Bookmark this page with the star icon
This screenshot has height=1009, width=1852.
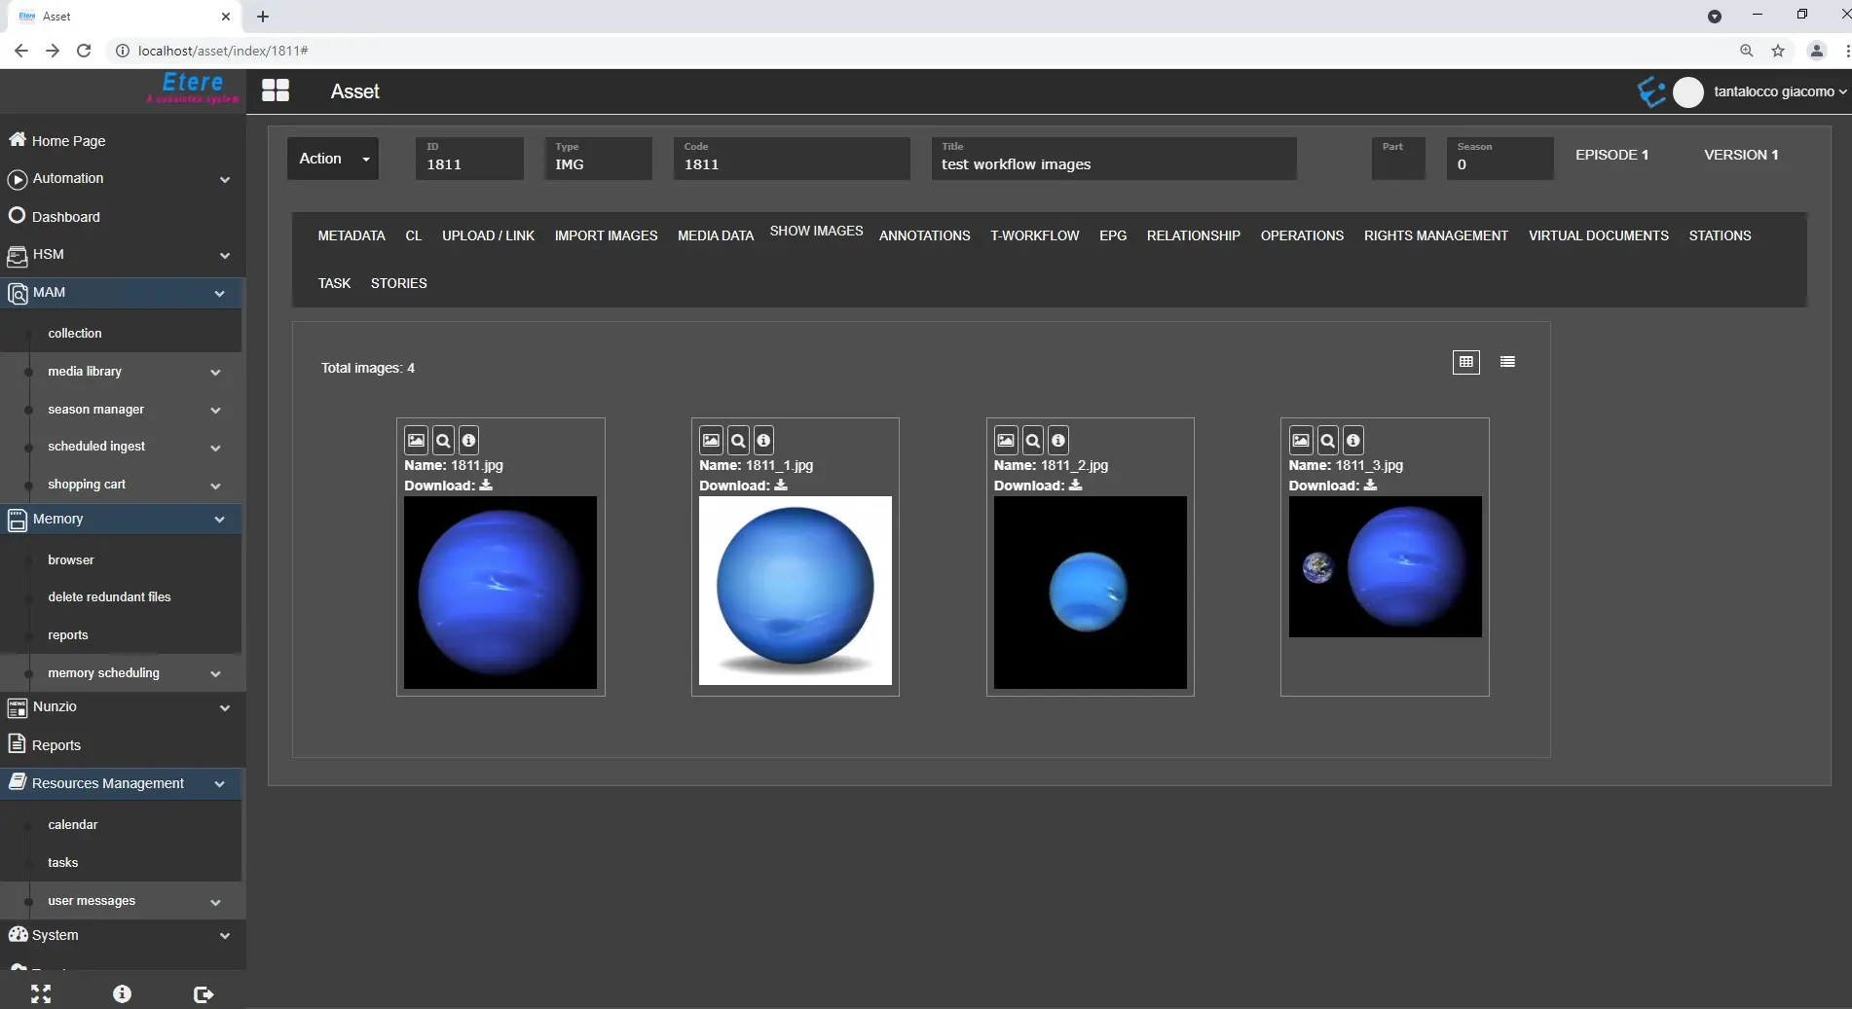pyautogui.click(x=1778, y=51)
